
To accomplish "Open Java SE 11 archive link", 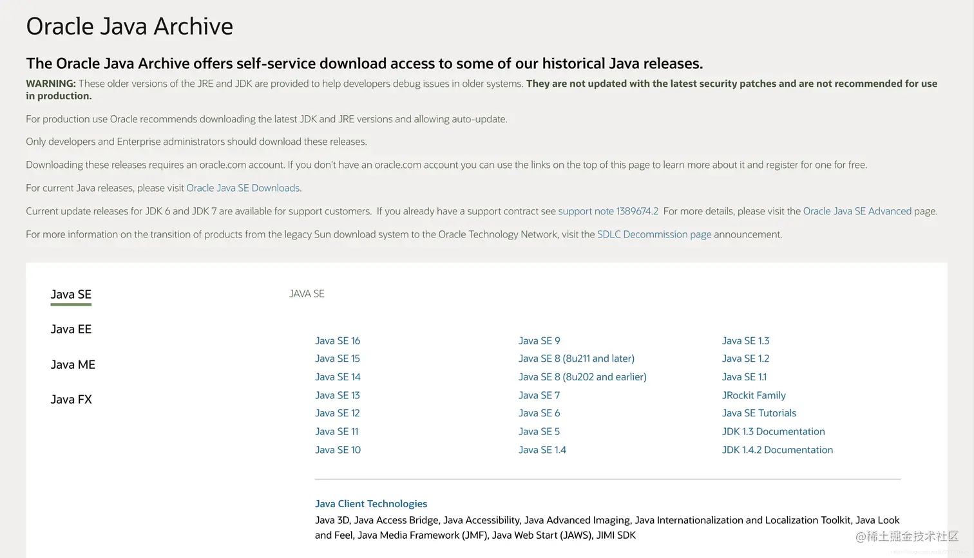I will (x=336, y=431).
